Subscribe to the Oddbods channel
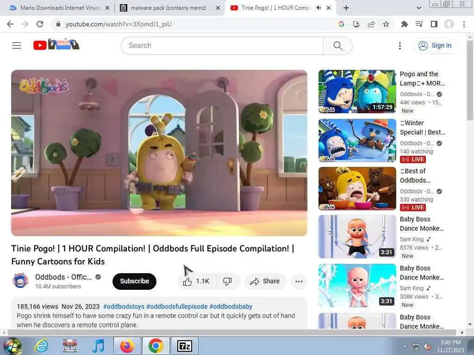This screenshot has height=355, width=474. point(135,282)
